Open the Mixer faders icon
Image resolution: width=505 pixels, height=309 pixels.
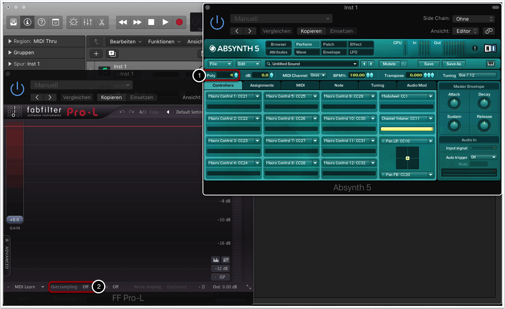click(x=87, y=22)
